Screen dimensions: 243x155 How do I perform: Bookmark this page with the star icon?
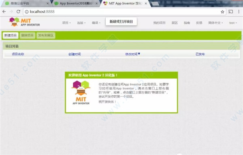click(222, 12)
